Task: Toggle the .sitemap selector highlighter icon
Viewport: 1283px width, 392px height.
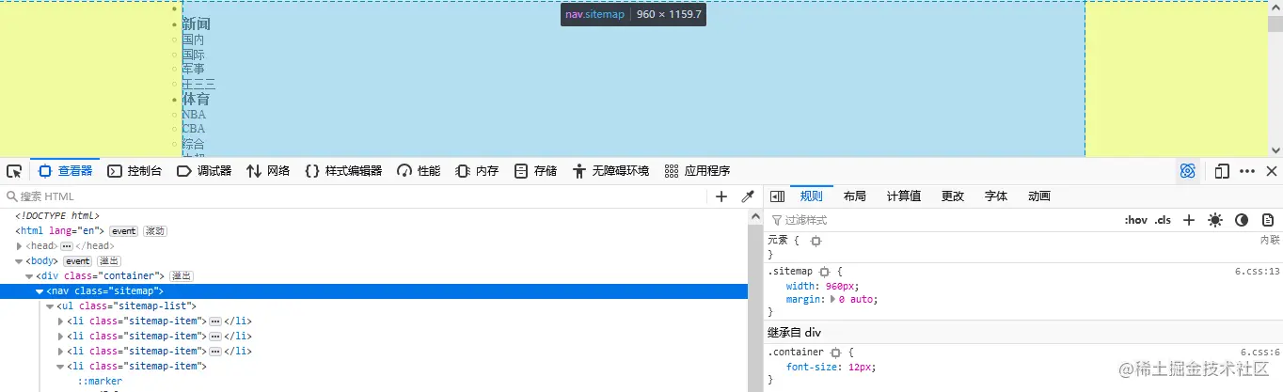Action: point(824,272)
